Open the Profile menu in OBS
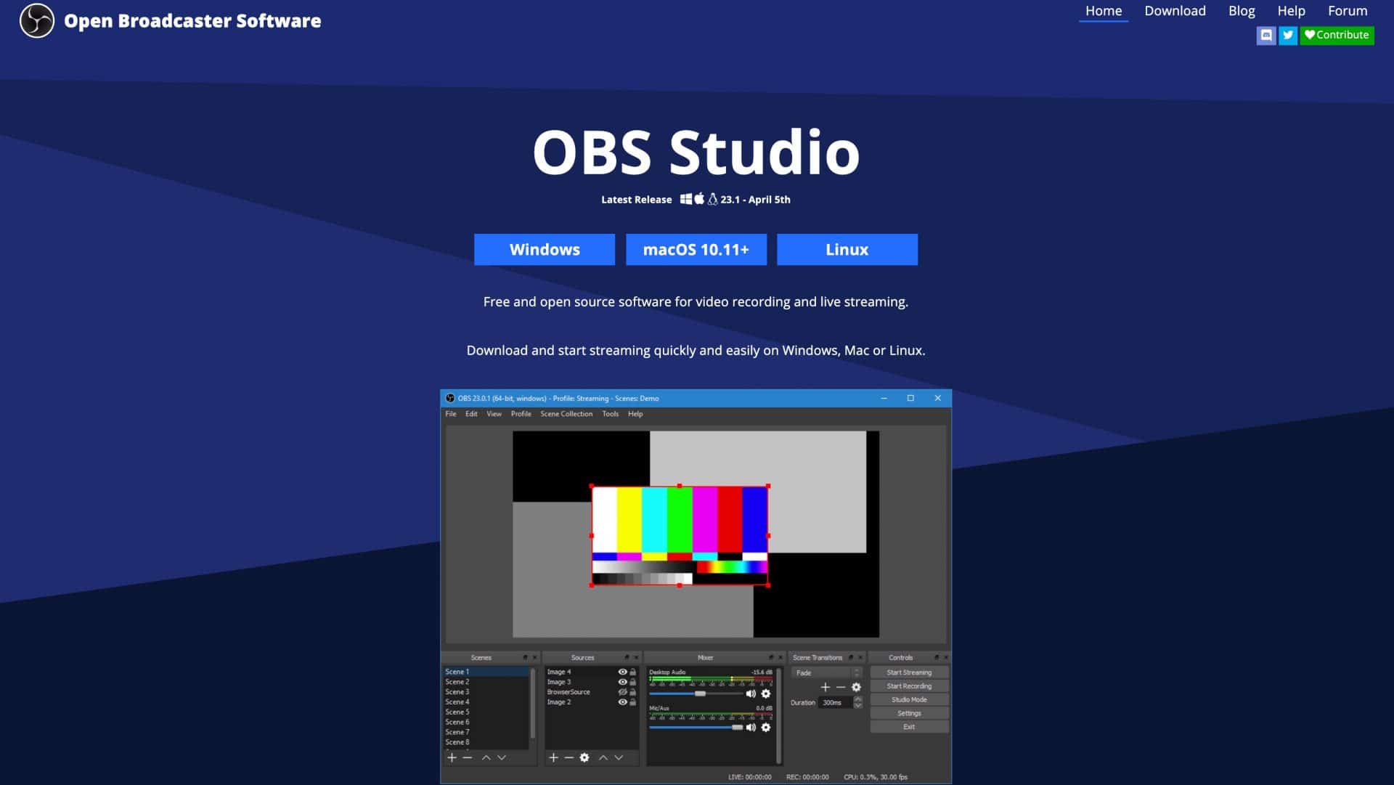 click(x=521, y=414)
